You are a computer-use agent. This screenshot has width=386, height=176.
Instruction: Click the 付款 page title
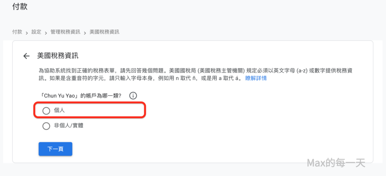[x=20, y=7]
